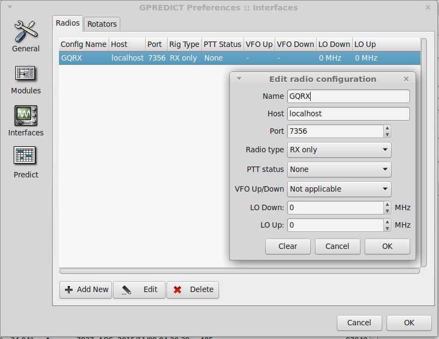Click the Edit button below radios list
The image size is (439, 339).
pos(139,290)
